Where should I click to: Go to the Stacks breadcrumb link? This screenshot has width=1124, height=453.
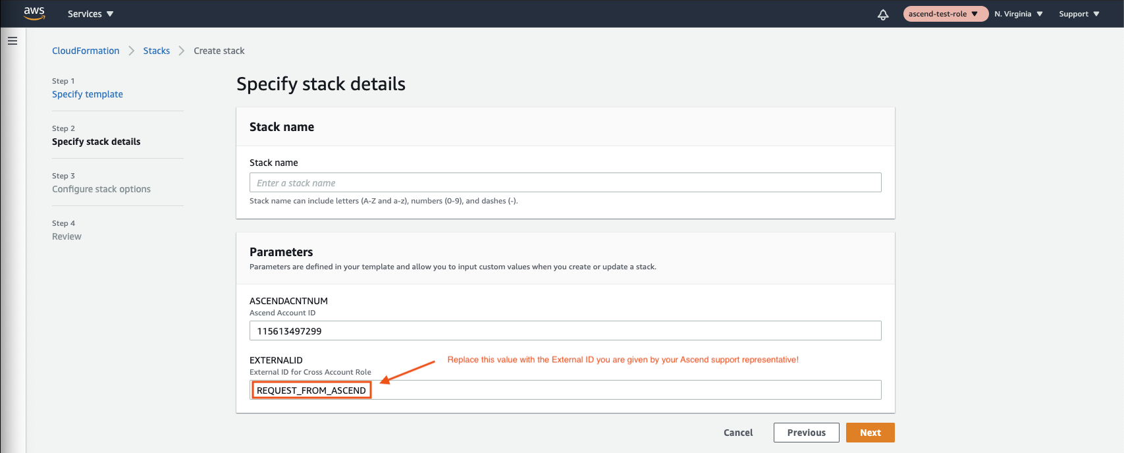click(157, 51)
